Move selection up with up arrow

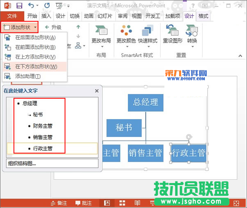(x=78, y=27)
